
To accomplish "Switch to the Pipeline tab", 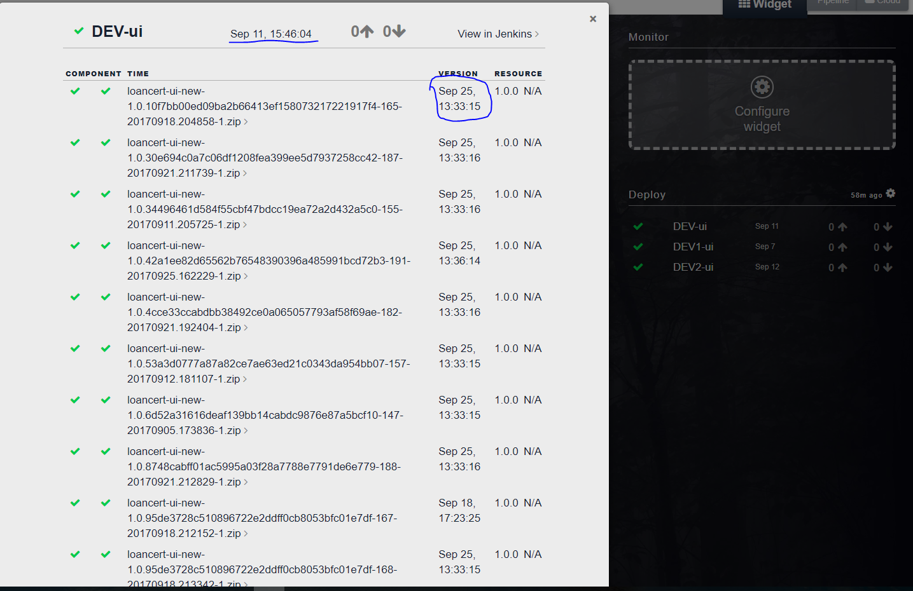I will coord(833,3).
